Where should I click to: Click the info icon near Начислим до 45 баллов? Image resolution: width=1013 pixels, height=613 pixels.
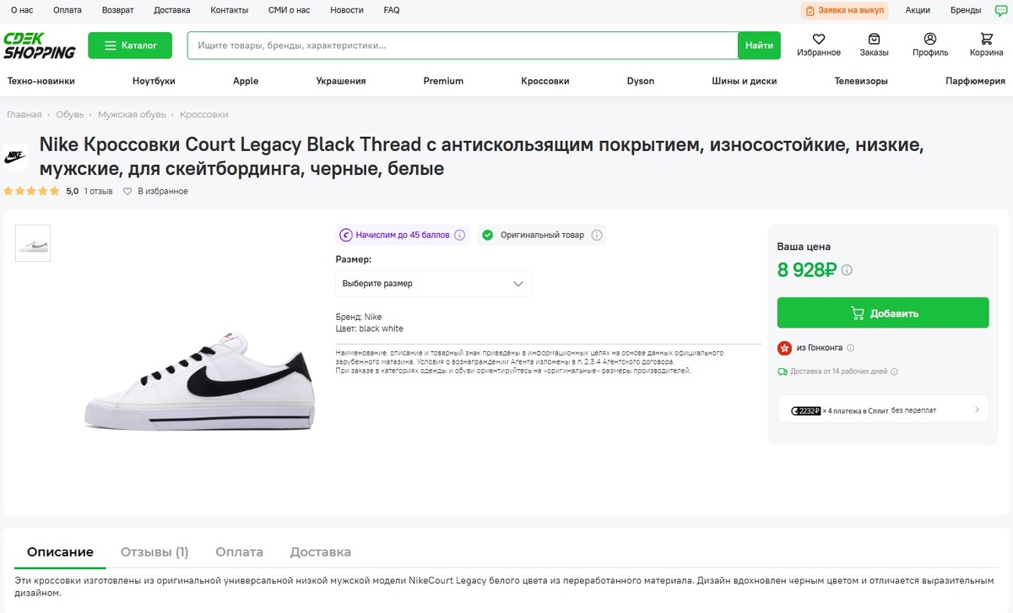[458, 235]
